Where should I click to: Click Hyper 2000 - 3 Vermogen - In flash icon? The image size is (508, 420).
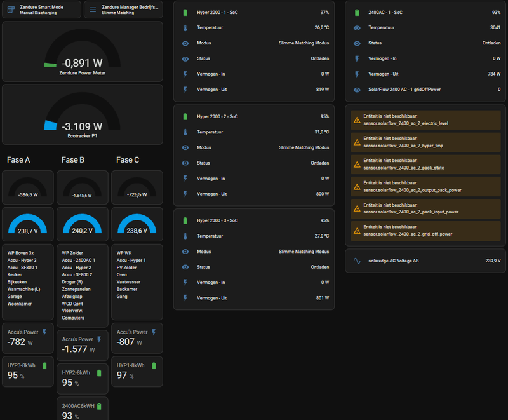185,283
